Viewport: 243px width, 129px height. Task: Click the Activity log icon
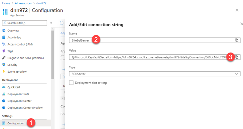[4, 37]
